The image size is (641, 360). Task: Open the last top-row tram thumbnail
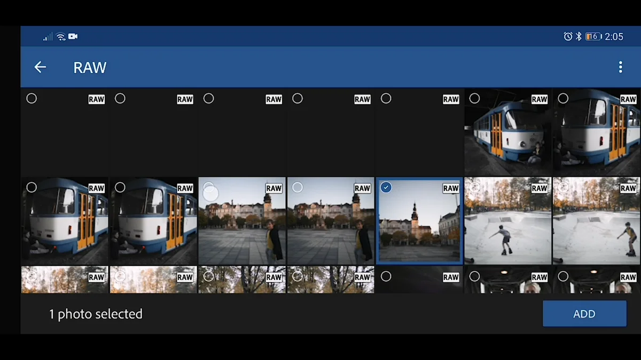click(x=597, y=132)
